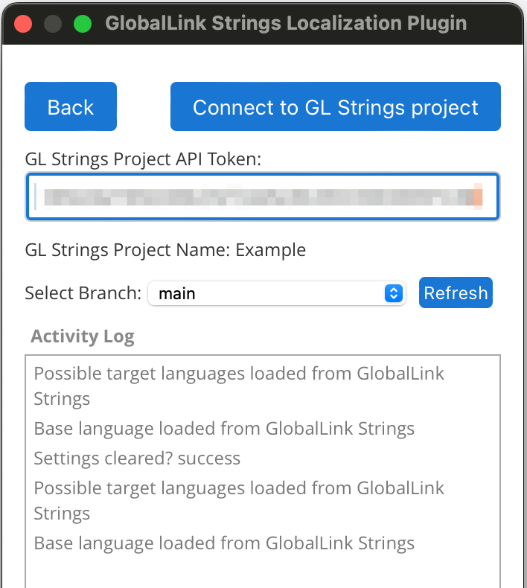Screen dimensions: 527x588
Task: Select the 'Settings cleared? success' log entry
Action: click(x=137, y=458)
